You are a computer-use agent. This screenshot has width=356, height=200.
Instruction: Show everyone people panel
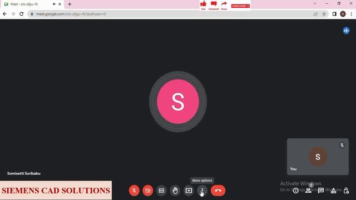(308, 191)
